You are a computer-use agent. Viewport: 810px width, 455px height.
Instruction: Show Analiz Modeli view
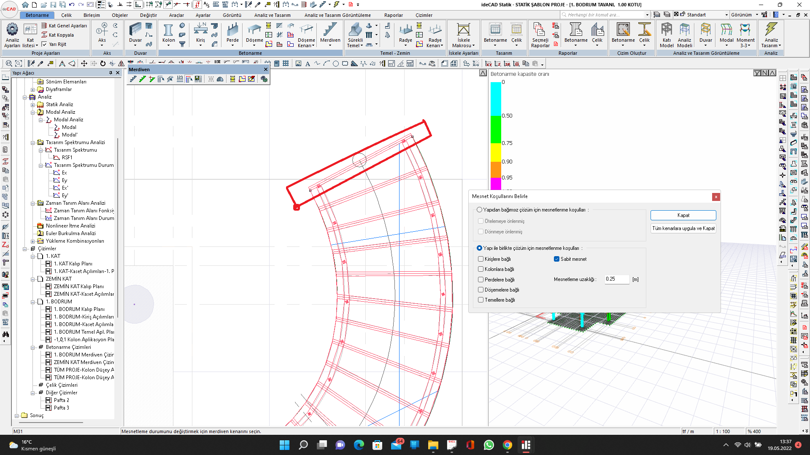(x=685, y=35)
